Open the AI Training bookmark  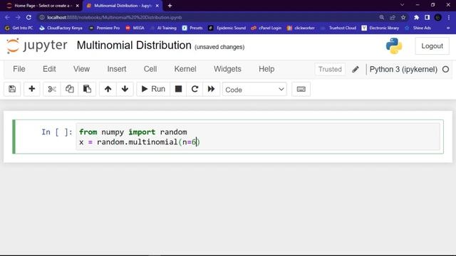(x=163, y=28)
